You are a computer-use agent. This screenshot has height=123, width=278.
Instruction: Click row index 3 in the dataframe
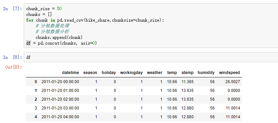(36, 108)
